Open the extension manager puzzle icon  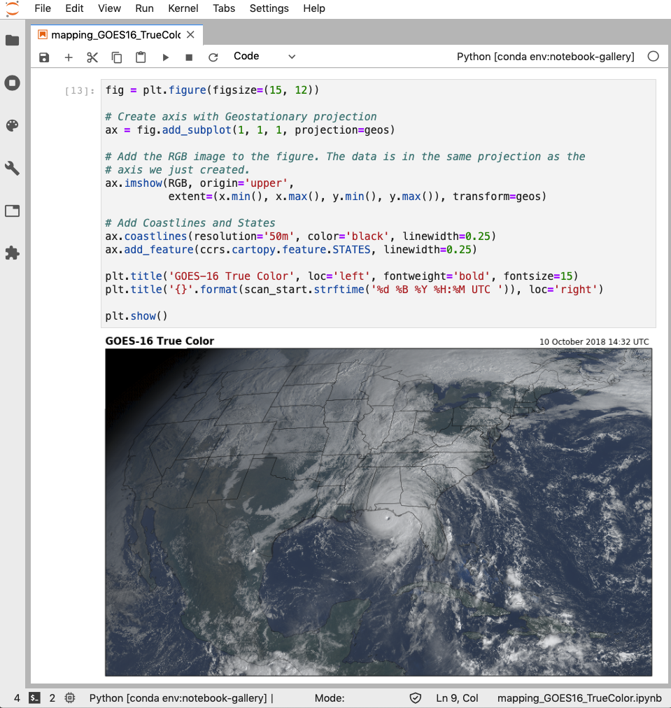[x=12, y=253]
